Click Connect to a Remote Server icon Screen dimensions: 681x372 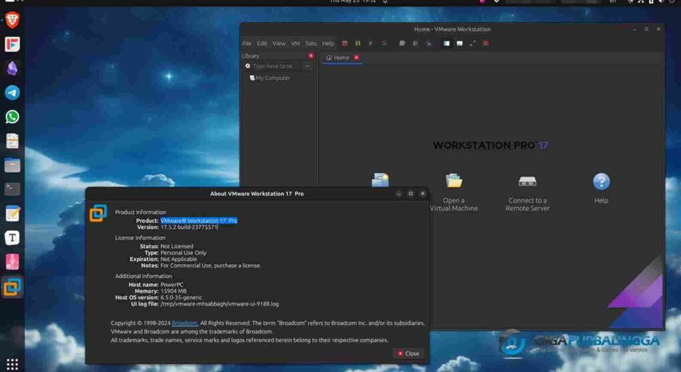527,181
